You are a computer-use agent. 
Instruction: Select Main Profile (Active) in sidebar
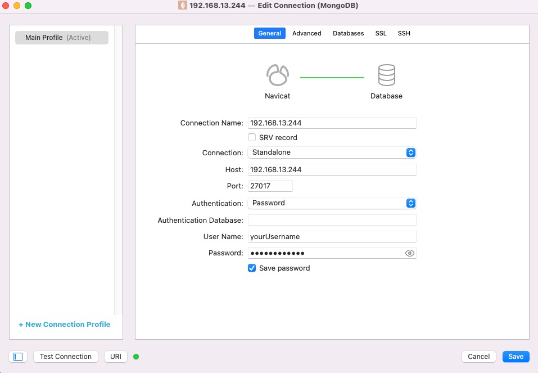(x=62, y=38)
